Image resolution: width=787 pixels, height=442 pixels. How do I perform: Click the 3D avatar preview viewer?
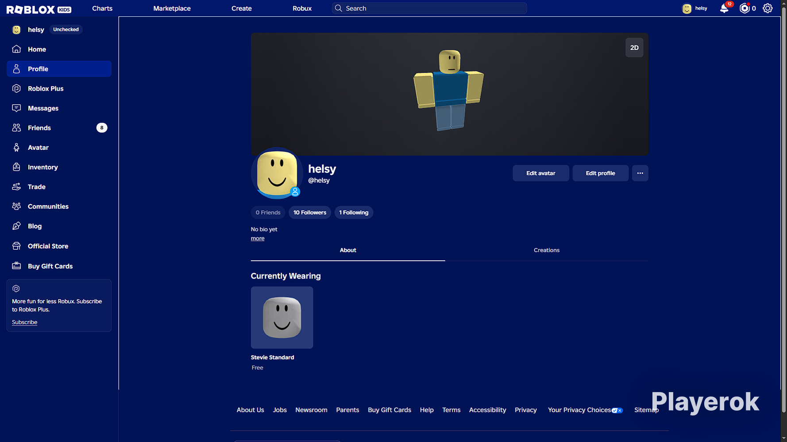[450, 94]
